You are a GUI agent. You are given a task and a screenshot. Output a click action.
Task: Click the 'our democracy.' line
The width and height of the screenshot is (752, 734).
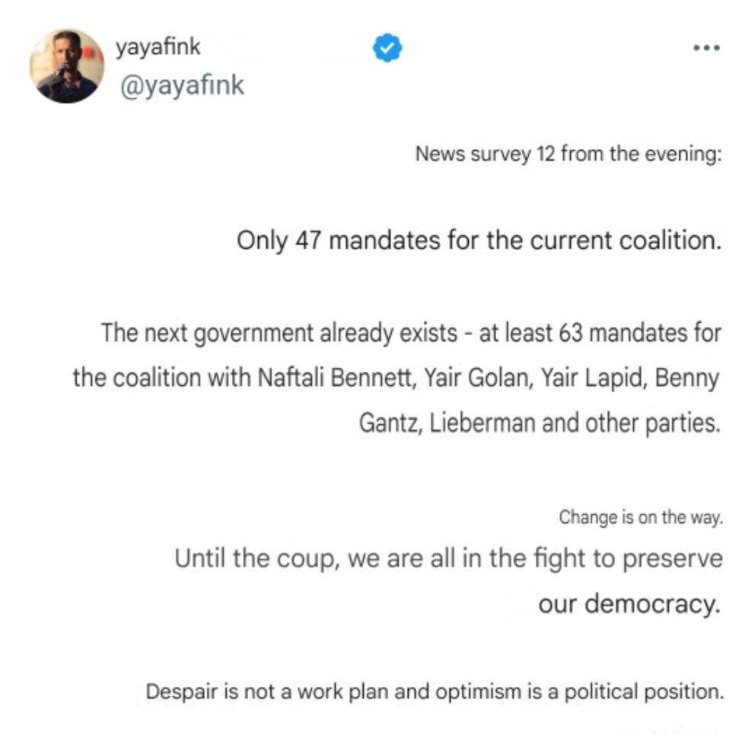pos(629,604)
